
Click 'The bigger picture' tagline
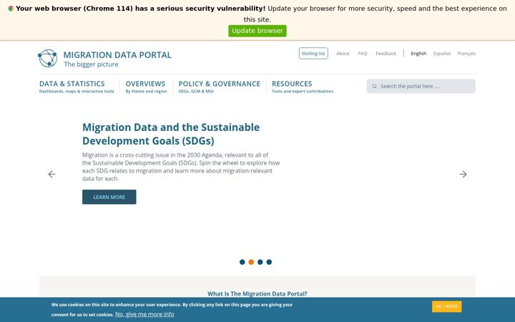91,64
